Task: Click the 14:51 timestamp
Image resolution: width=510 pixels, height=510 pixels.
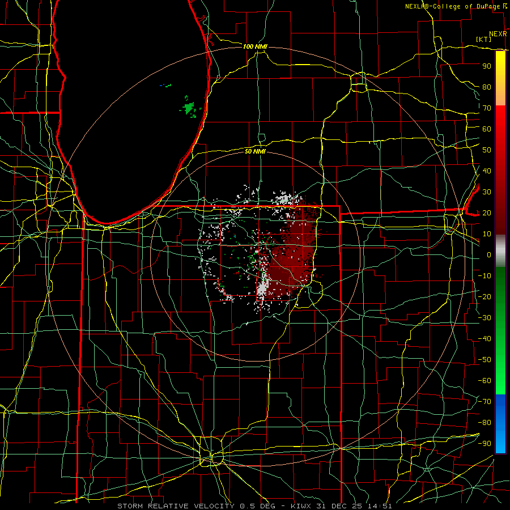Action: pyautogui.click(x=379, y=506)
